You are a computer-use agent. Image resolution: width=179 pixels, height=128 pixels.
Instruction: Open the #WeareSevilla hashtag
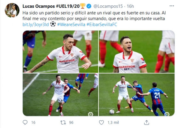71,24
